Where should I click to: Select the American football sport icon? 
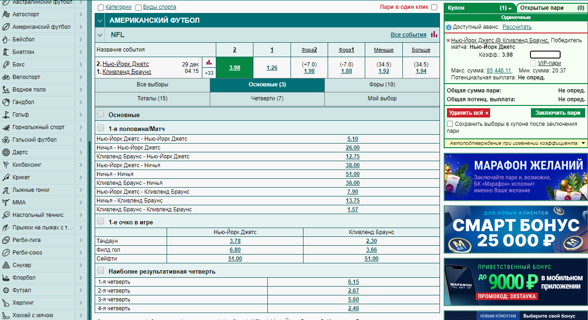6,27
